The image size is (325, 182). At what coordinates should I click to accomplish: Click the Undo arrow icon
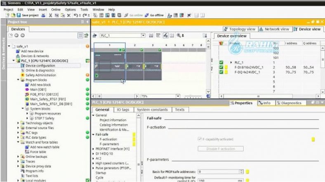coord(76,15)
